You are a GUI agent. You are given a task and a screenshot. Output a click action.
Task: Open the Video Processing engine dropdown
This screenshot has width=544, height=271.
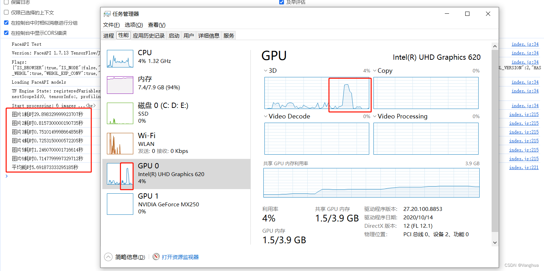(x=375, y=116)
